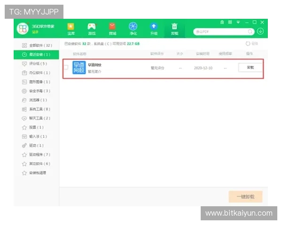Click the 360软件管家 logo icon
This screenshot has height=225, width=282.
[23, 29]
